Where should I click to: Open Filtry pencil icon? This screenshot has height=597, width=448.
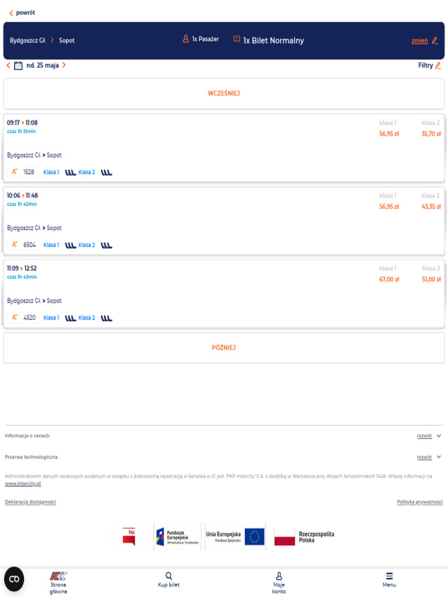pyautogui.click(x=438, y=65)
